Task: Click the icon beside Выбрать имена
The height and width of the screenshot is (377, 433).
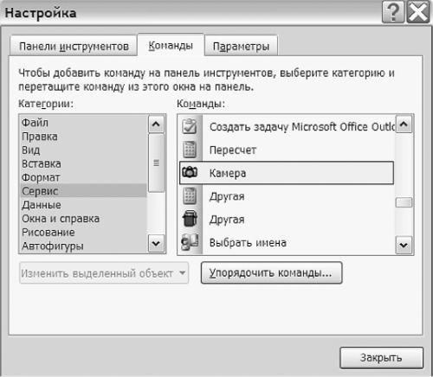Action: click(x=190, y=242)
